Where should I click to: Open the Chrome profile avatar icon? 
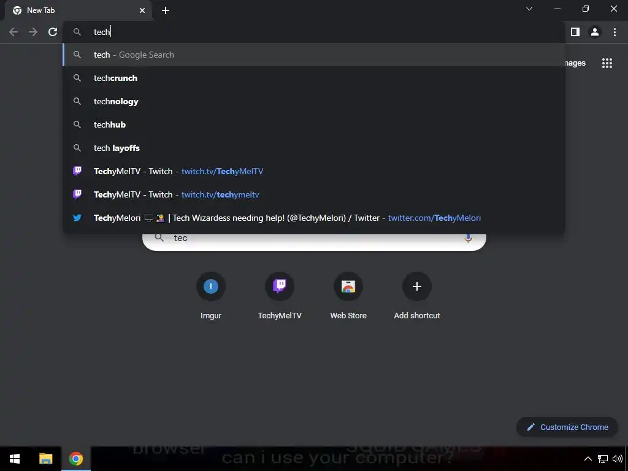coord(595,32)
